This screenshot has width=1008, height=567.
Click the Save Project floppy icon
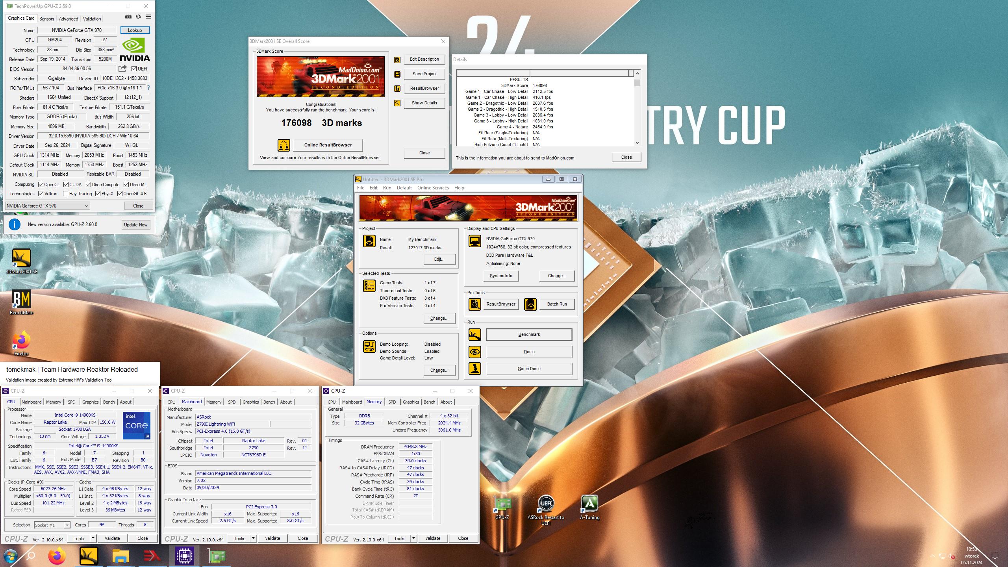(397, 74)
